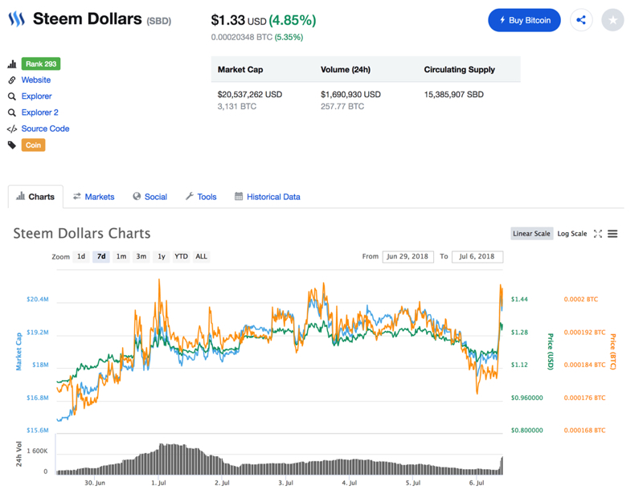
Task: Click the 1. Jul date axis label
Action: (x=158, y=483)
